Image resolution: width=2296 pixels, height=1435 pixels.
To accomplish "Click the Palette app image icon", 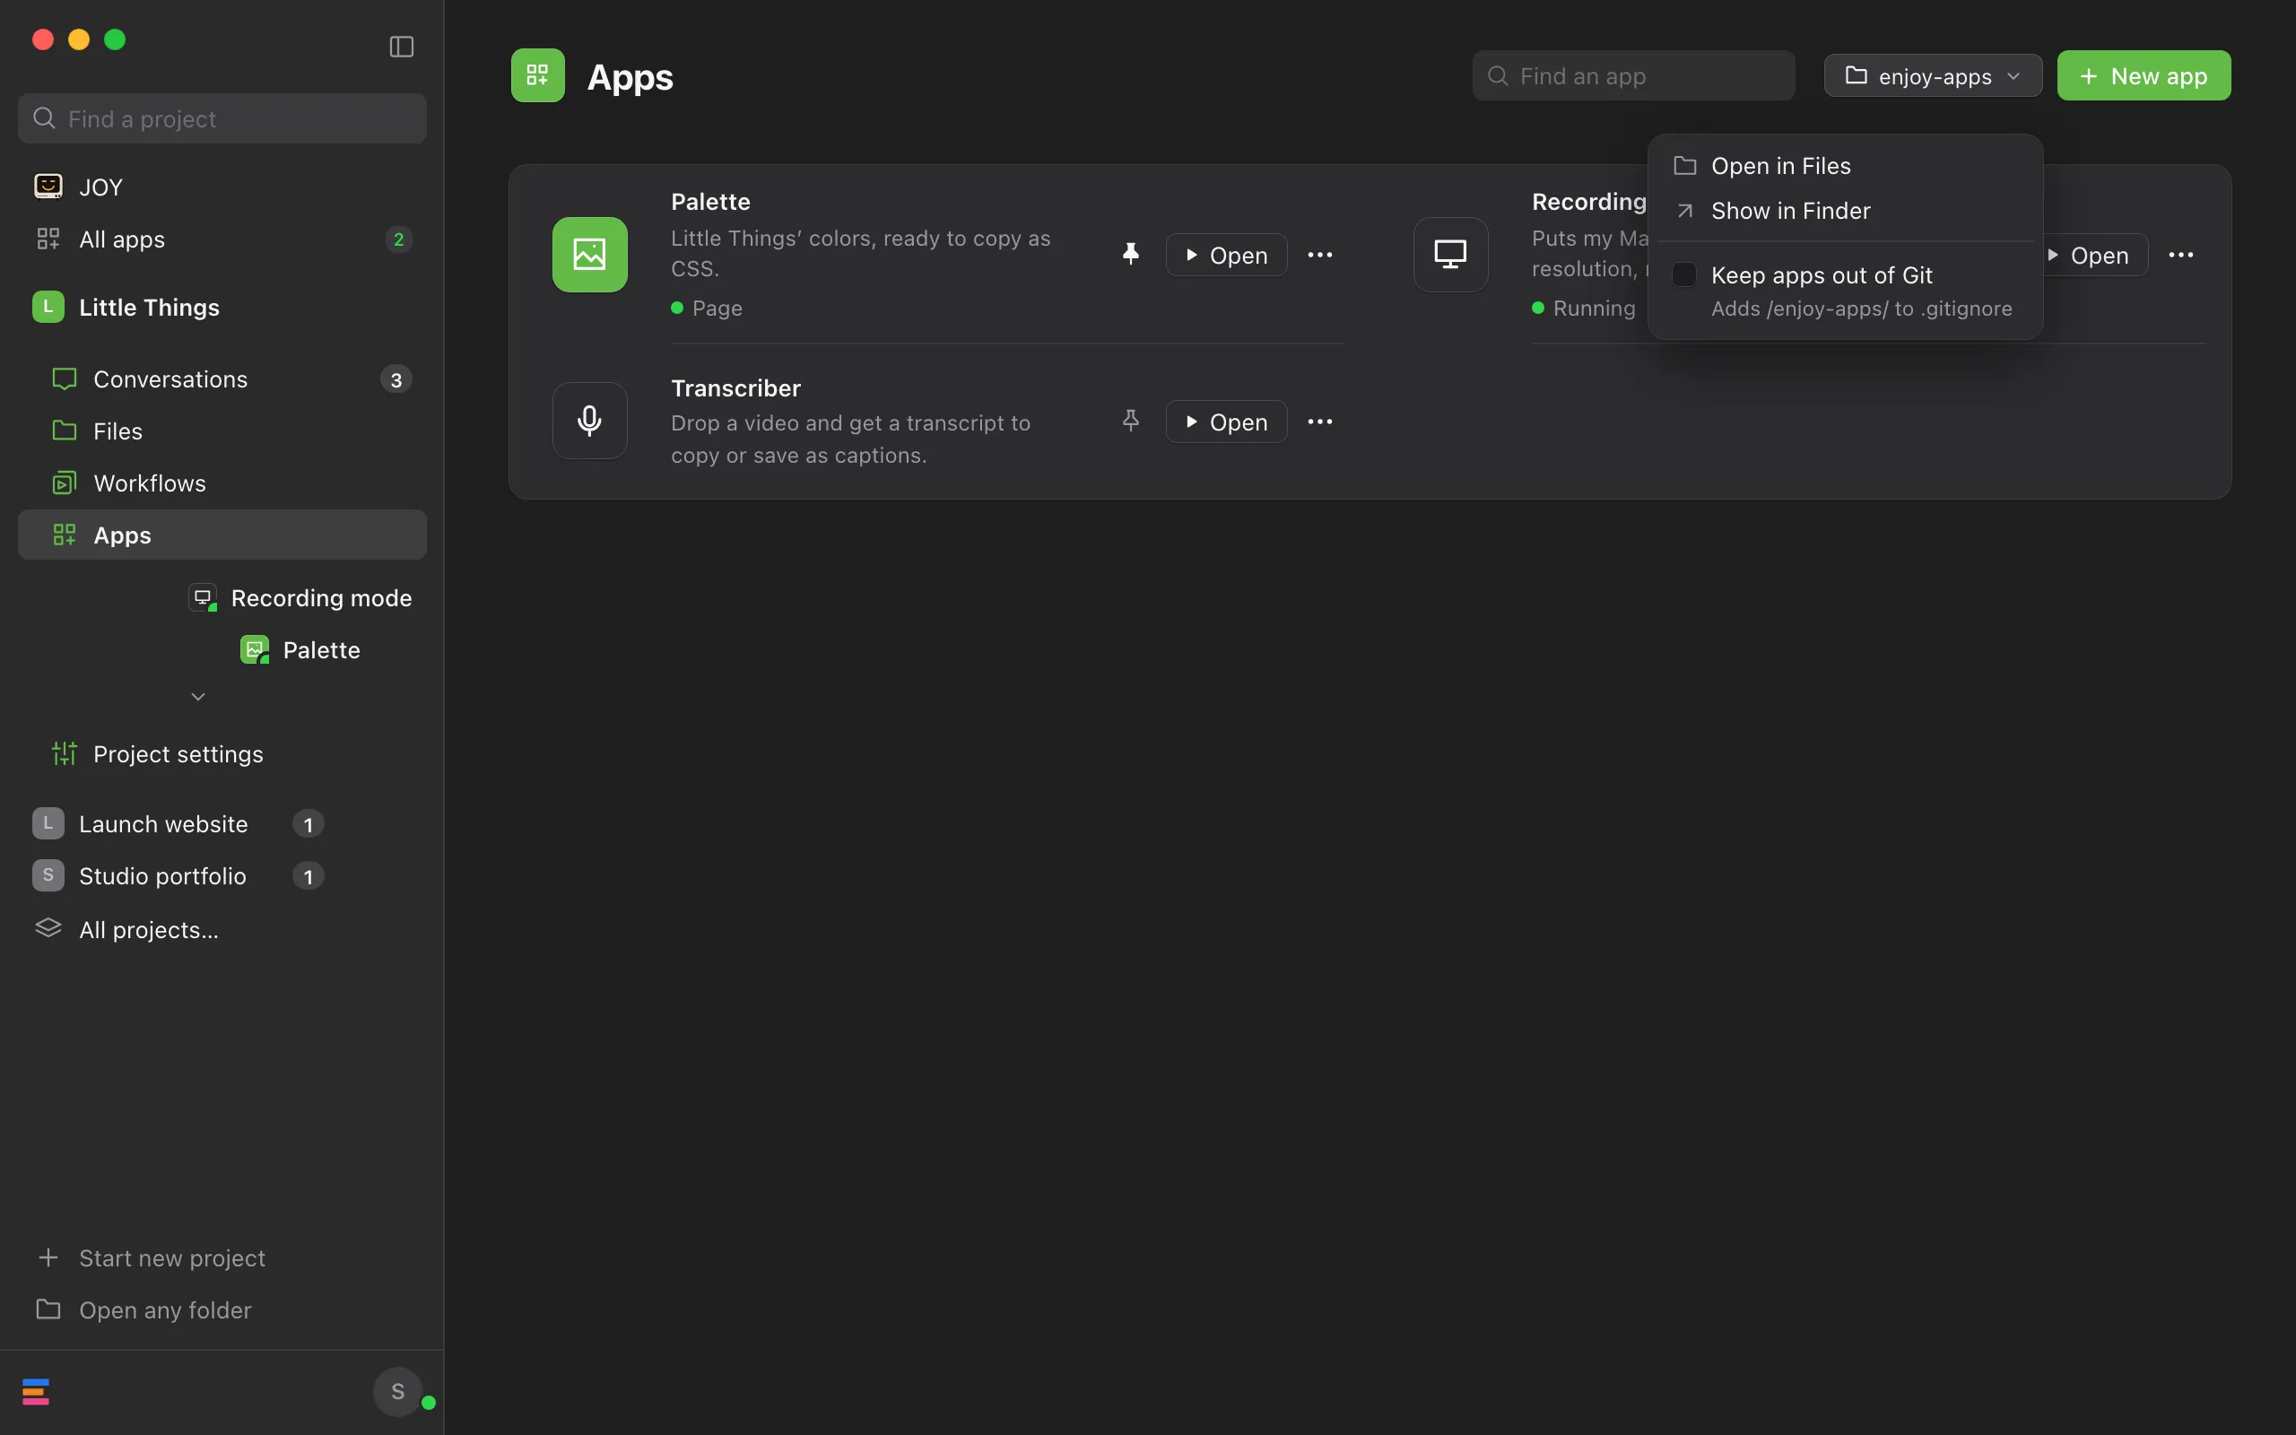I will 589,255.
